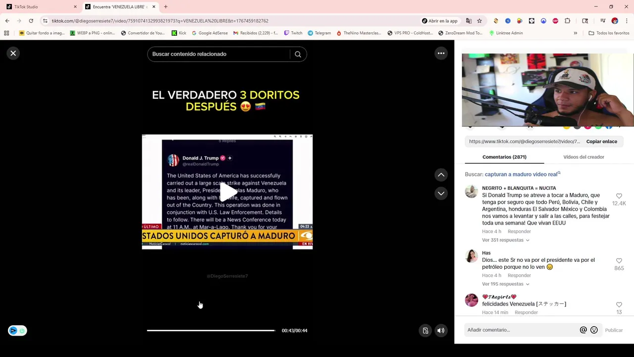Seek within the video progress bar

[211, 330]
